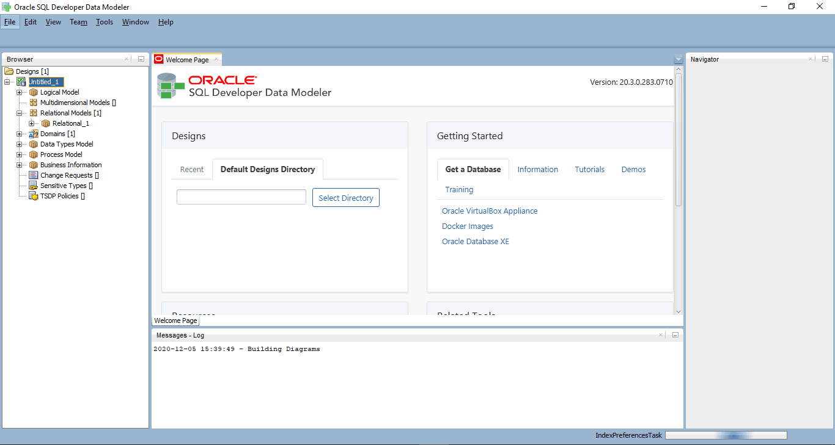Expand the Relational_1 tree node

pos(32,123)
